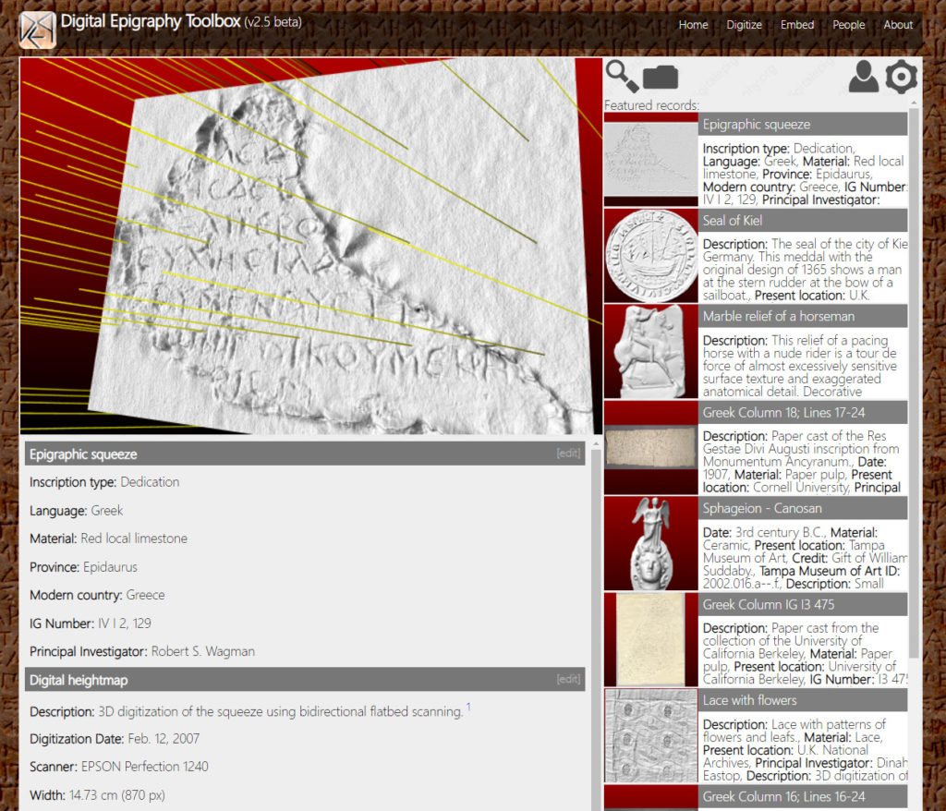Choose the Sphageion - Canosan thumbnail

point(650,544)
